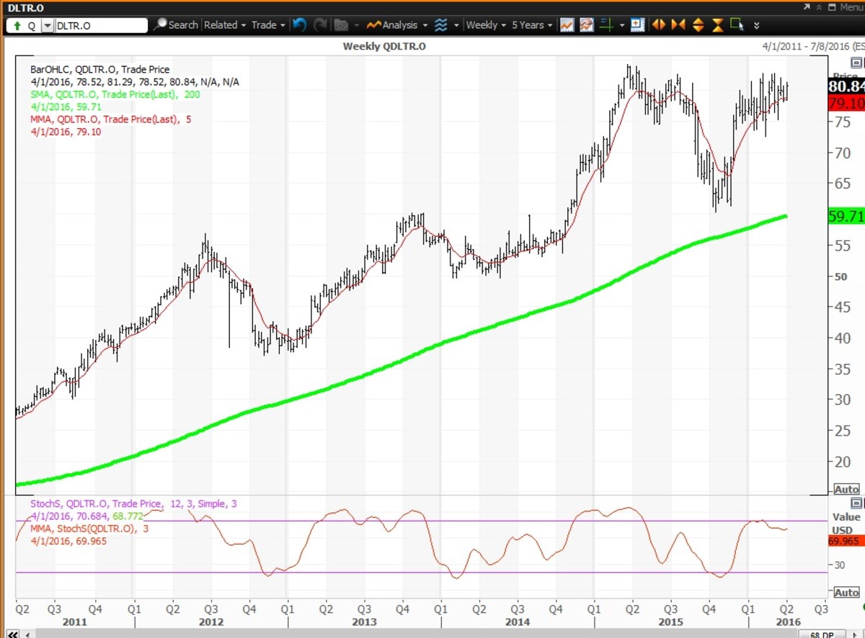The height and width of the screenshot is (638, 865).
Task: Select the green rectangle zoom selection tool
Action: click(737, 24)
